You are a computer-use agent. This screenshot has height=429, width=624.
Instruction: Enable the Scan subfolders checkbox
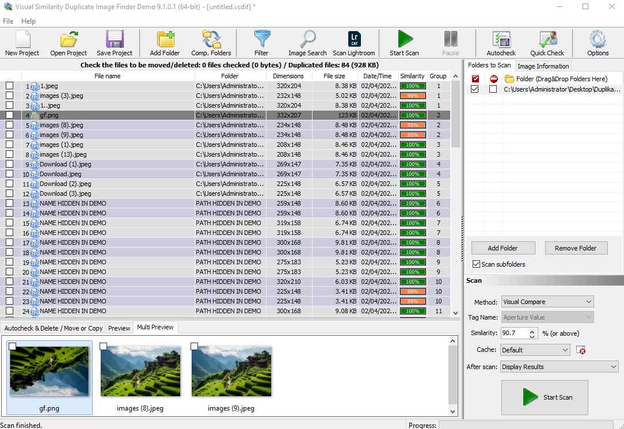(x=476, y=264)
